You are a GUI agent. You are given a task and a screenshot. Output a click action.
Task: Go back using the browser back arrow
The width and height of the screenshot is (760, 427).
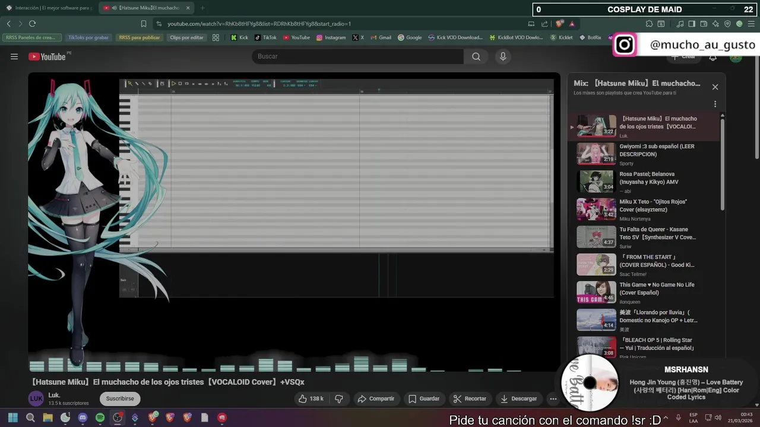click(x=9, y=24)
